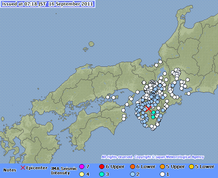Click the 6 Upper text label
This screenshot has height=178, width=218.
(x=115, y=167)
